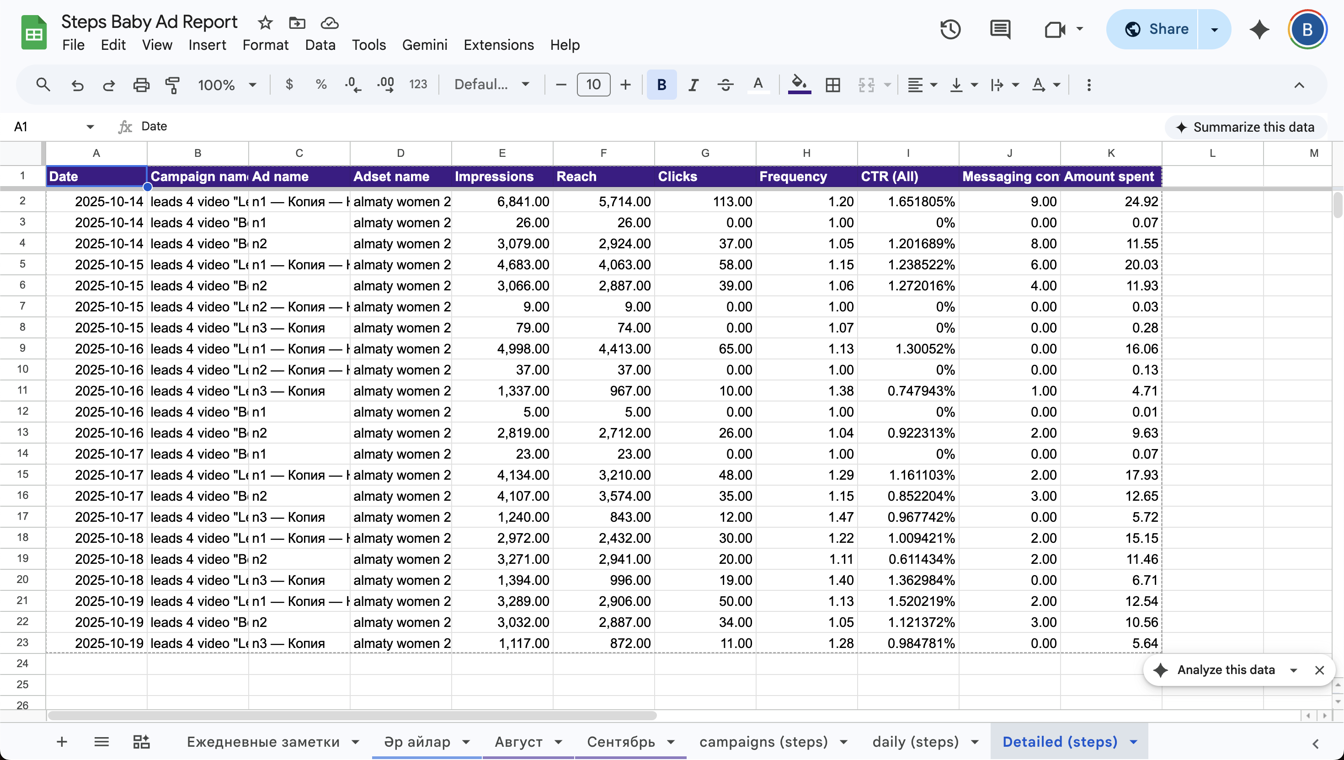Viewport: 1344px width, 760px height.
Task: Open the comments panel icon
Action: point(1000,29)
